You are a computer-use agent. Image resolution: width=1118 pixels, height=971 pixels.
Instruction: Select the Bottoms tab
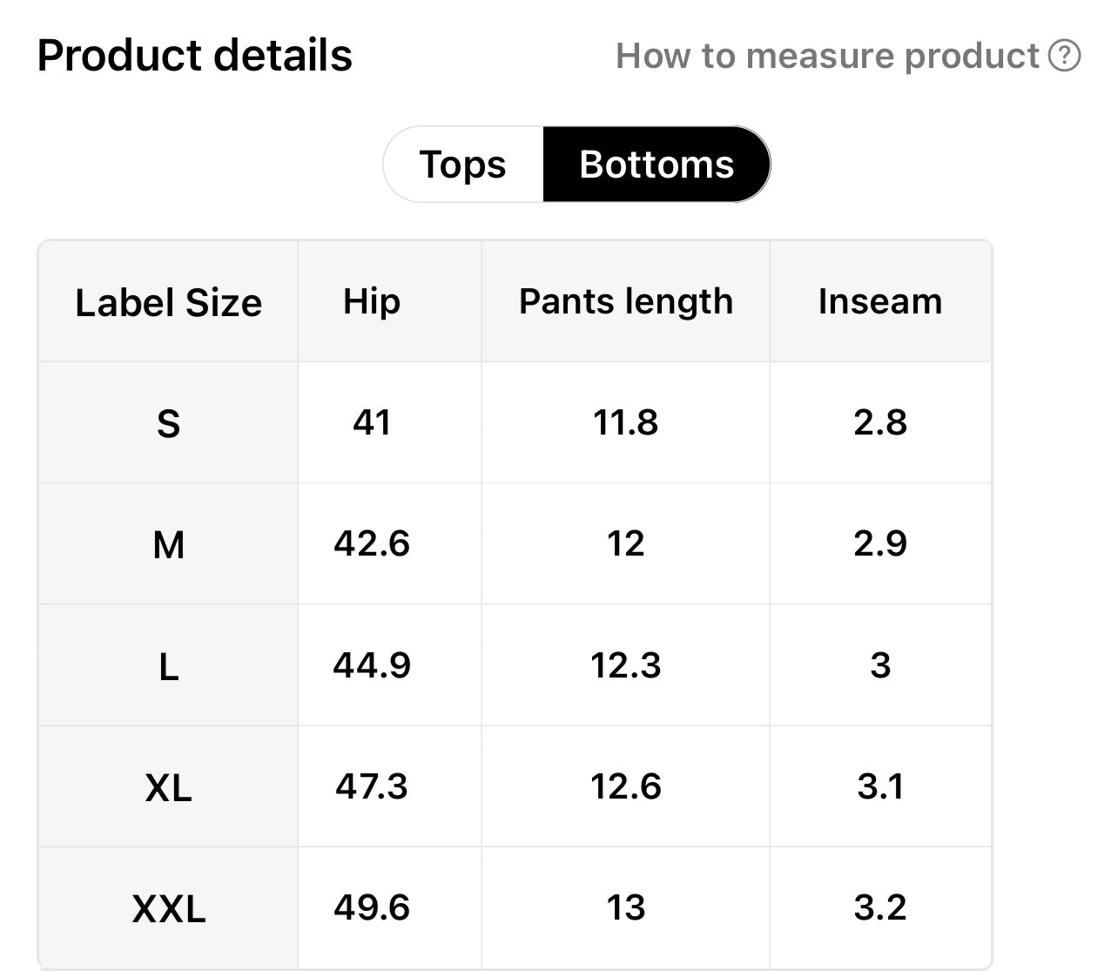tap(657, 165)
